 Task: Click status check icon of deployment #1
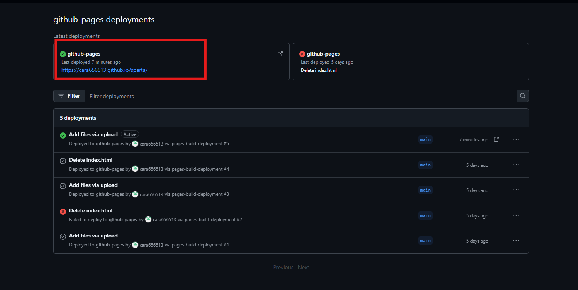63,237
